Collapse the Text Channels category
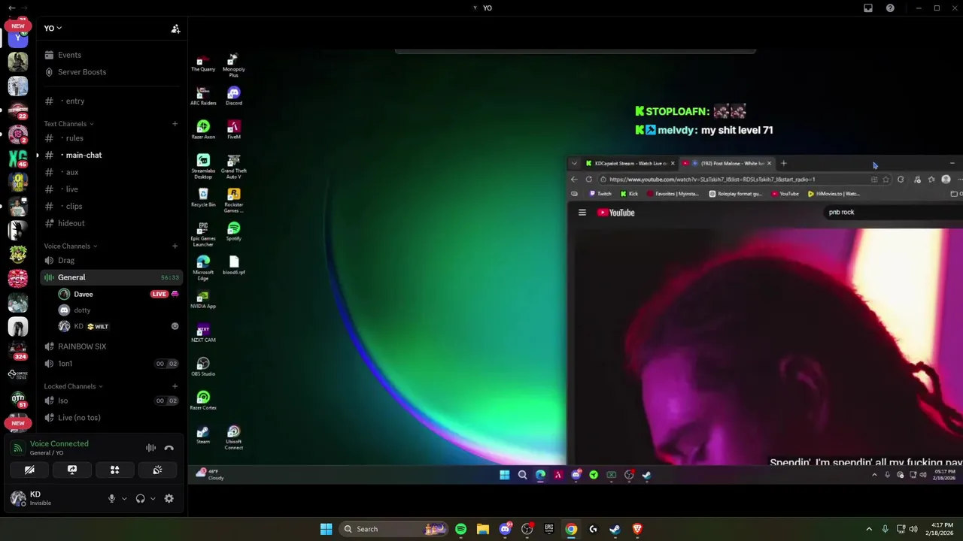The height and width of the screenshot is (541, 963). (x=68, y=124)
